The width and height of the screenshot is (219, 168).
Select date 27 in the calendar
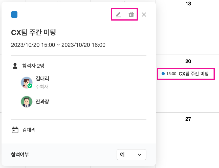coord(188,119)
